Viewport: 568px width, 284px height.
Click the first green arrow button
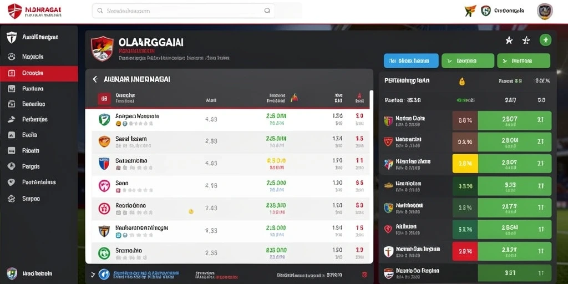(x=468, y=61)
